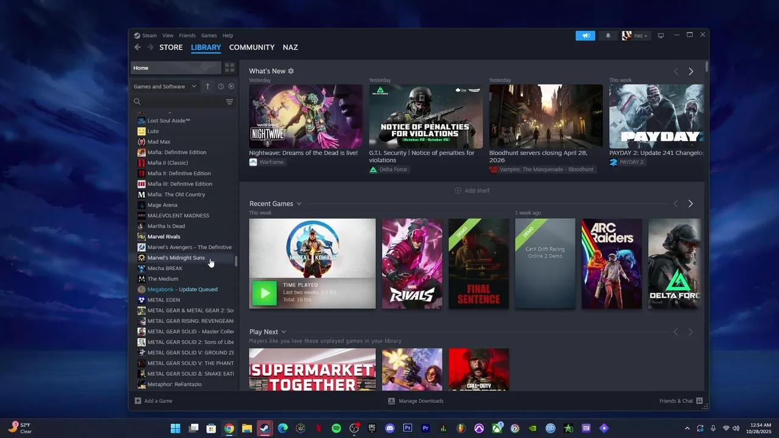Viewport: 779px width, 438px height.
Task: Open Spotify from the taskbar
Action: (337, 428)
